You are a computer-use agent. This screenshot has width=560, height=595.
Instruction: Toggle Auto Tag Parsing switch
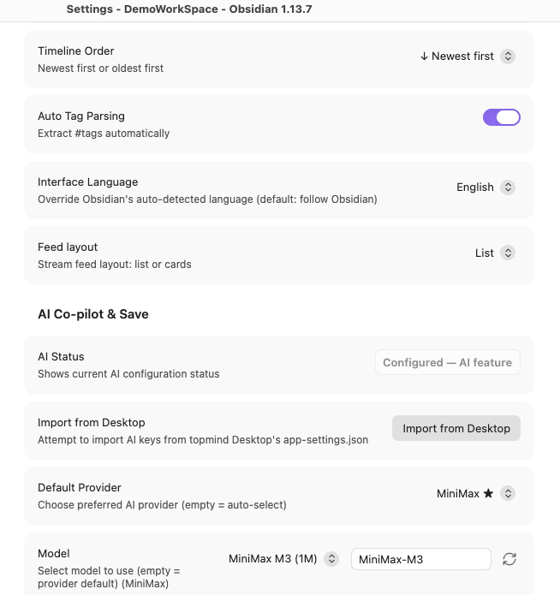coord(501,117)
